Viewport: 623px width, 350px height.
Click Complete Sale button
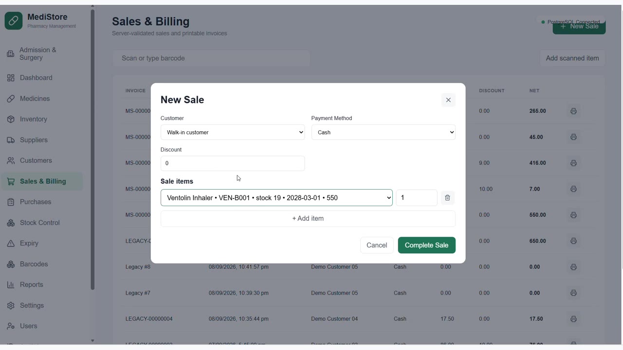[427, 245]
